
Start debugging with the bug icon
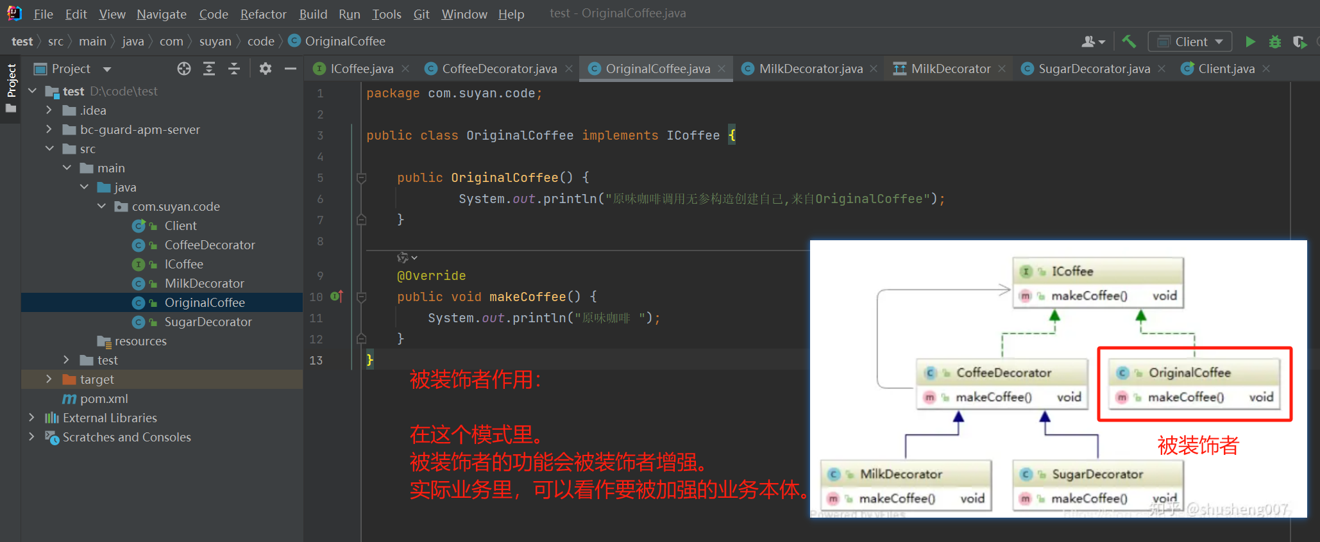(x=1275, y=42)
